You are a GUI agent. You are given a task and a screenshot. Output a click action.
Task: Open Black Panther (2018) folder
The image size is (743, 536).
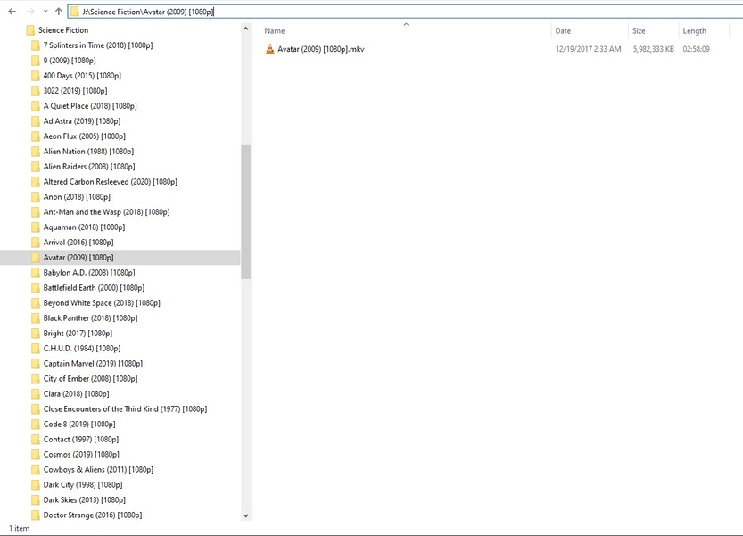tap(90, 318)
